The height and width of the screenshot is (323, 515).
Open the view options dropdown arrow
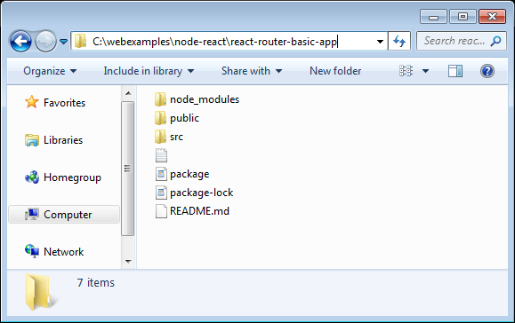pyautogui.click(x=425, y=71)
